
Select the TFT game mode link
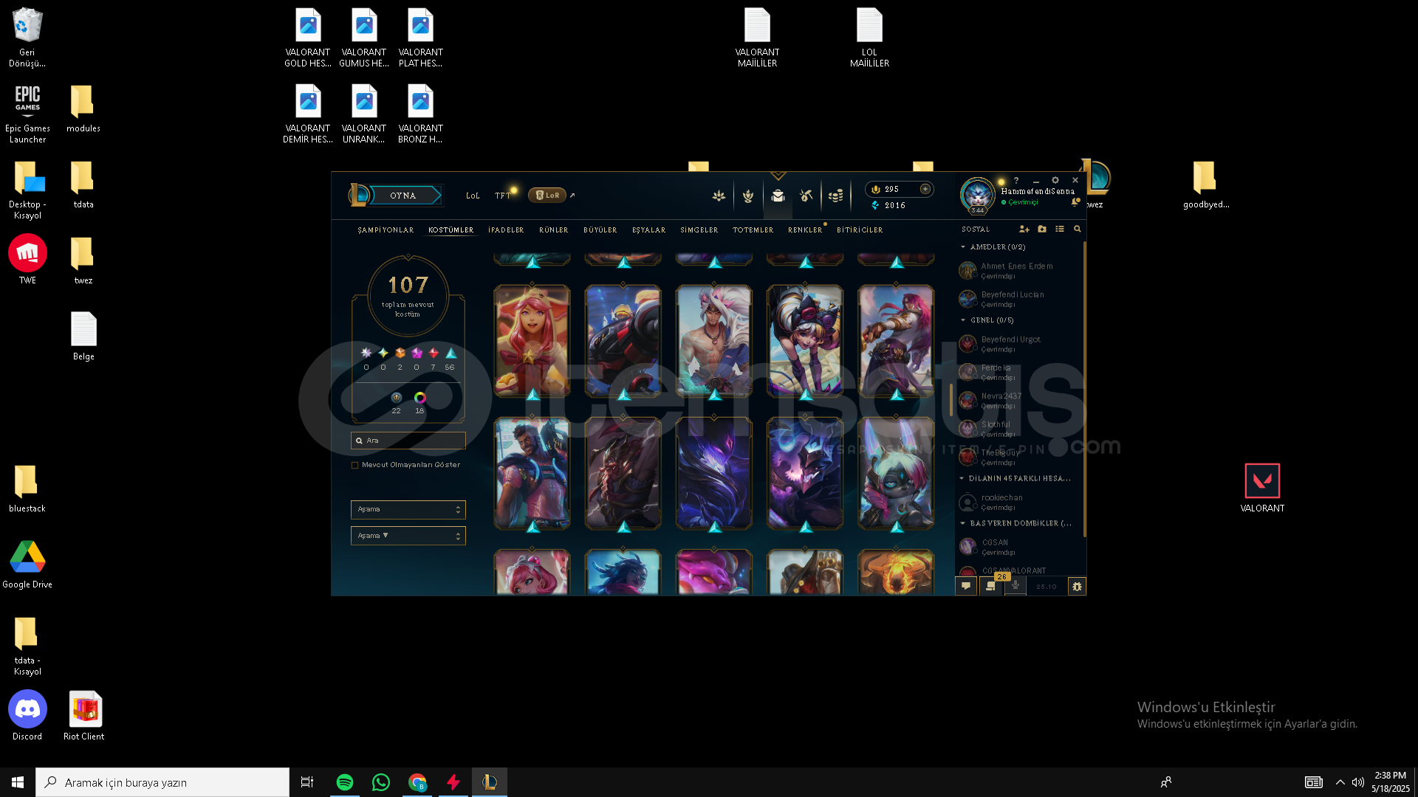(x=503, y=196)
